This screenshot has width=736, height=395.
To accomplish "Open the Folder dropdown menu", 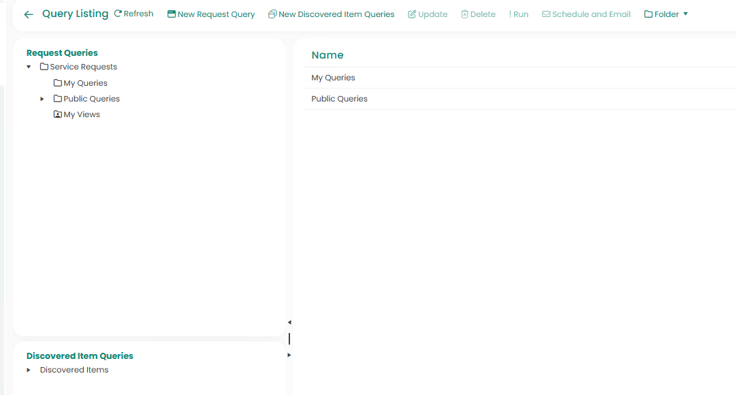I will [666, 14].
